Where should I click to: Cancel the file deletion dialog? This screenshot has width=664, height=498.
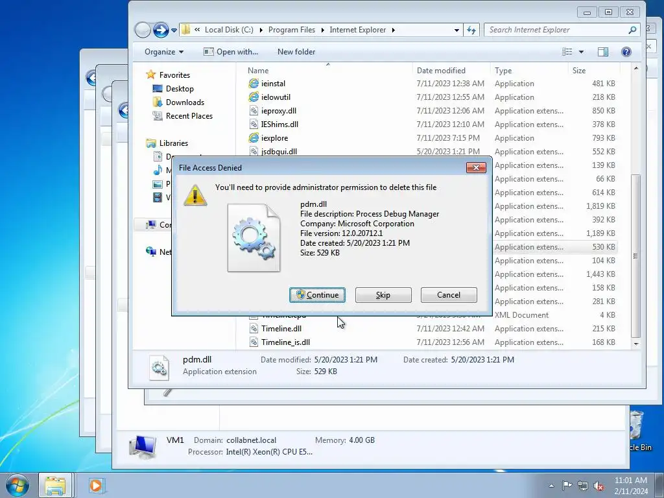[449, 295]
